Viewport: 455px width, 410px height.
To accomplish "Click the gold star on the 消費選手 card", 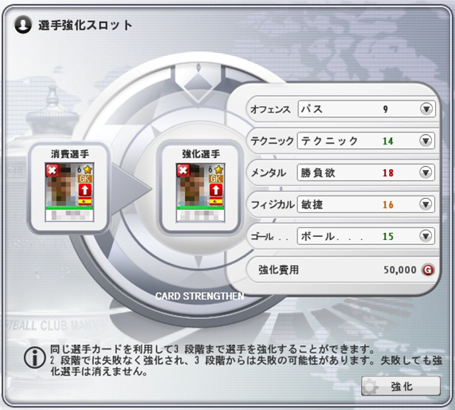I will [x=88, y=169].
